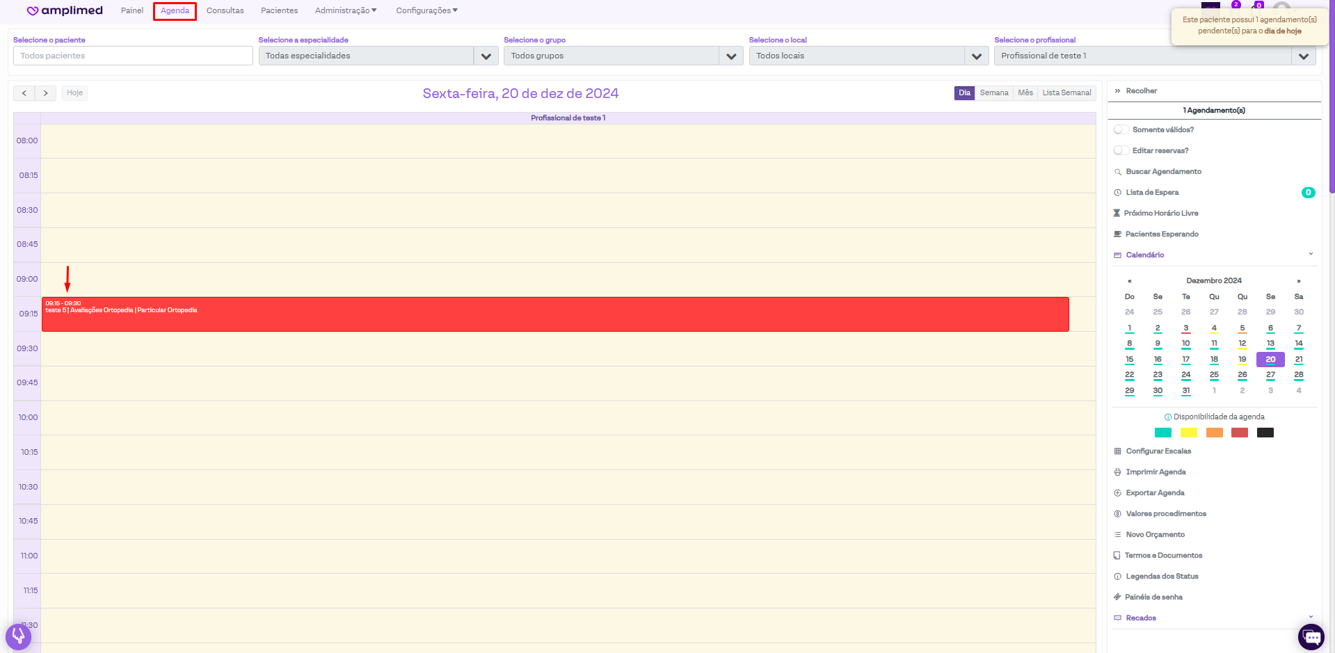Click the teal availability color swatch

click(x=1162, y=433)
